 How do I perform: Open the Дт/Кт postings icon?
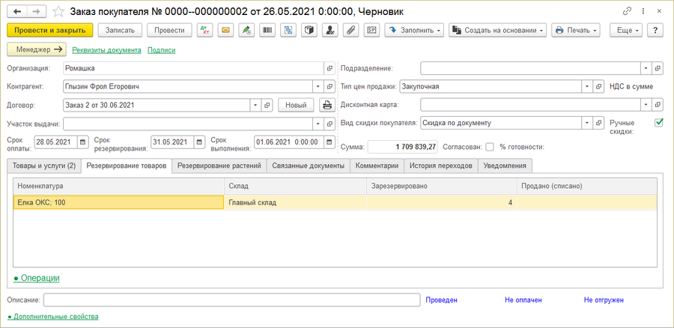[205, 31]
